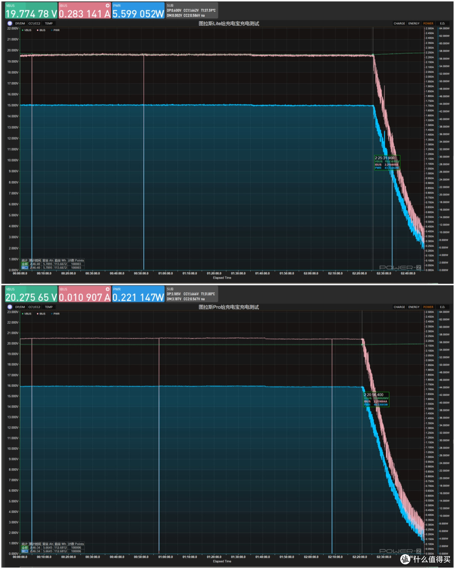Select CHARGE mode in the top chart

(399, 24)
